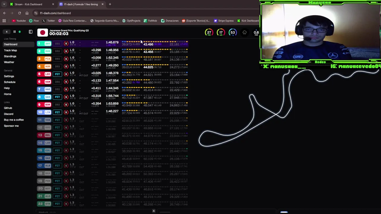Open the Schedule page
This screenshot has width=381, height=214.
pos(10,82)
